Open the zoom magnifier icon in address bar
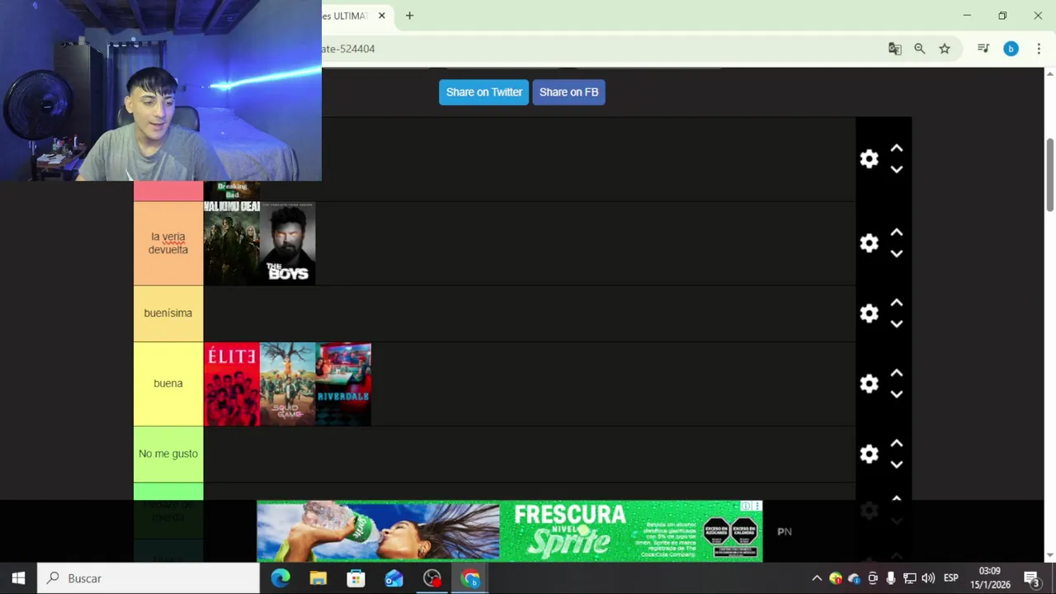Image resolution: width=1056 pixels, height=594 pixels. click(920, 49)
